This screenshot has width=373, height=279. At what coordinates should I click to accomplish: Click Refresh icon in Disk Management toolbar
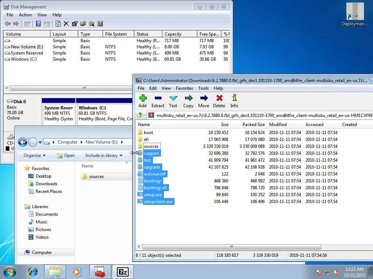coord(58,24)
